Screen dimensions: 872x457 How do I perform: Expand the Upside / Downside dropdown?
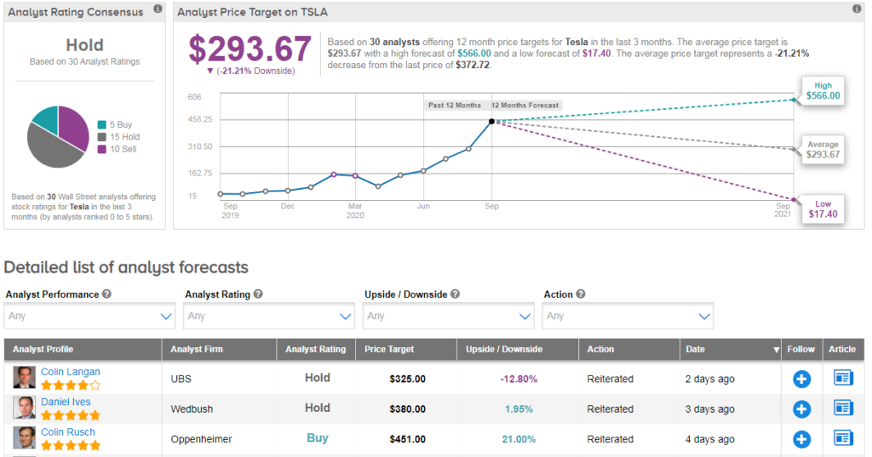[449, 317]
